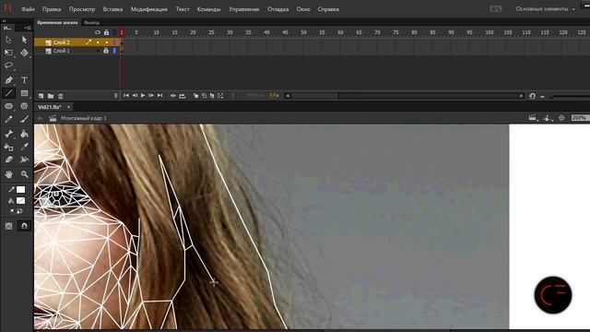Open the Основные элементы workspace dropdown
Screen dimensions: 590x332
(x=545, y=9)
